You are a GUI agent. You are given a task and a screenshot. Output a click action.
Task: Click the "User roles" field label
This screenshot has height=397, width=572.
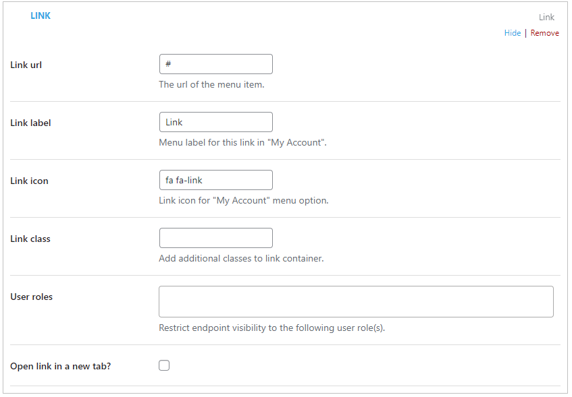click(31, 297)
